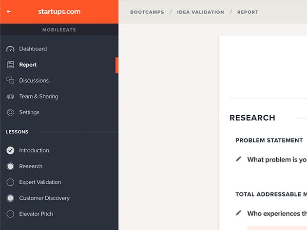The image size is (307, 230).
Task: Open the Customer Discovery lesson
Action: pos(44,198)
